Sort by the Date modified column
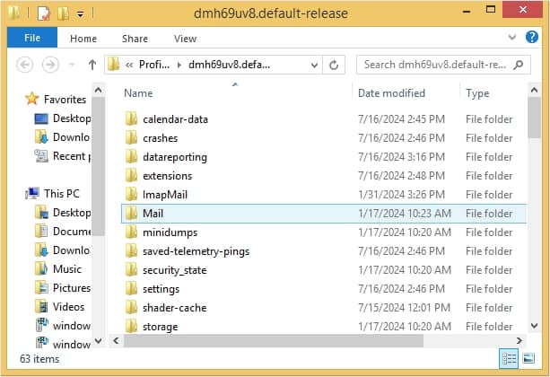 coord(391,93)
